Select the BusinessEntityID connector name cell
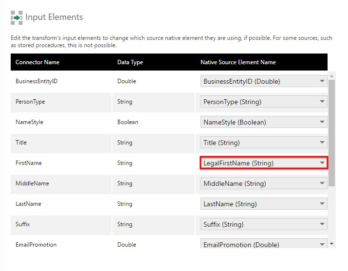This screenshot has height=271, width=348. (37, 81)
